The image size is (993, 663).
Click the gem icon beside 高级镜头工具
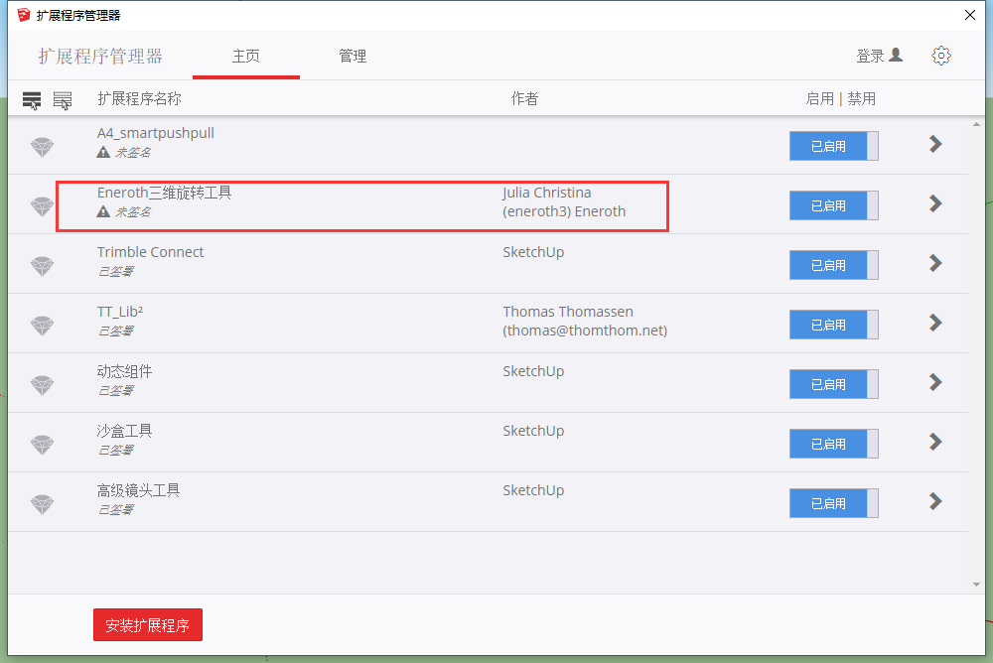point(43,504)
